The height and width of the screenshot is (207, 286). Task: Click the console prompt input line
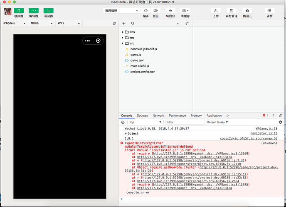202,199
